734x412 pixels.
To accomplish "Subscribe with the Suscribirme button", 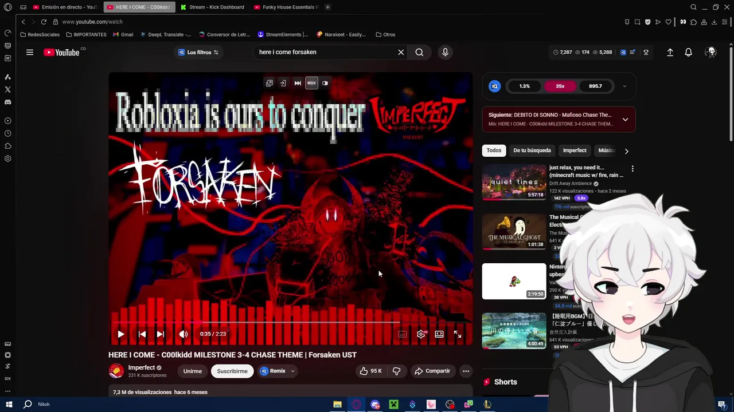I will (x=232, y=371).
